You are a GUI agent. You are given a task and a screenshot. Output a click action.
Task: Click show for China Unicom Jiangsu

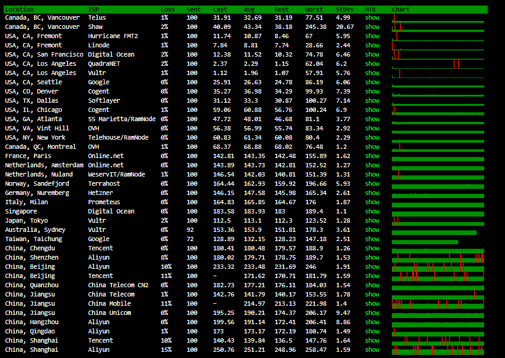point(372,313)
